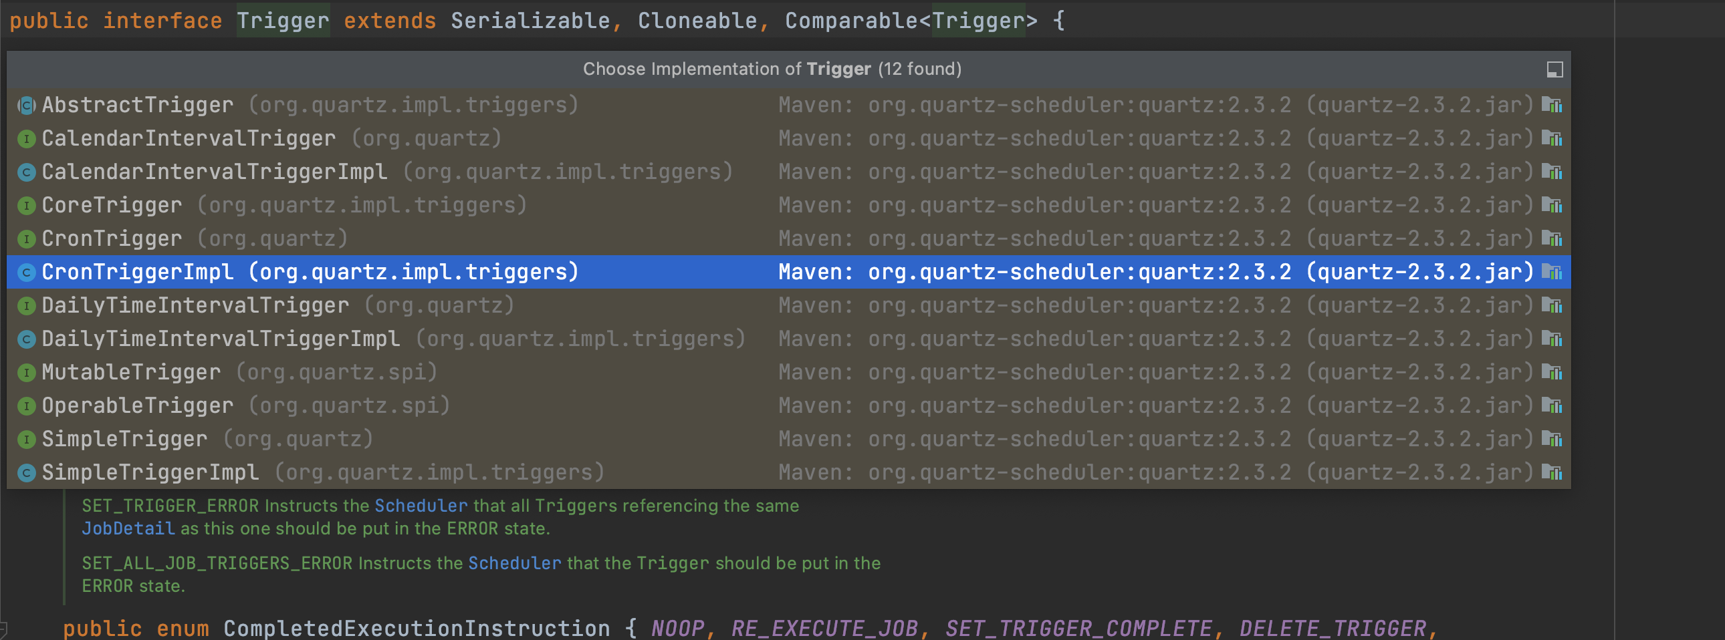Click the OperableTrigger interface icon
The image size is (1725, 640).
(x=26, y=406)
